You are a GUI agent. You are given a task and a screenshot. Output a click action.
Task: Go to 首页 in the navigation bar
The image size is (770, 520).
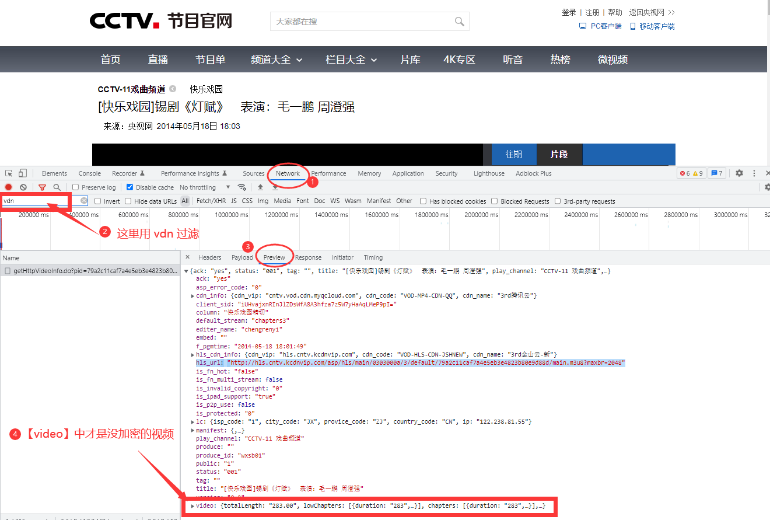point(110,60)
